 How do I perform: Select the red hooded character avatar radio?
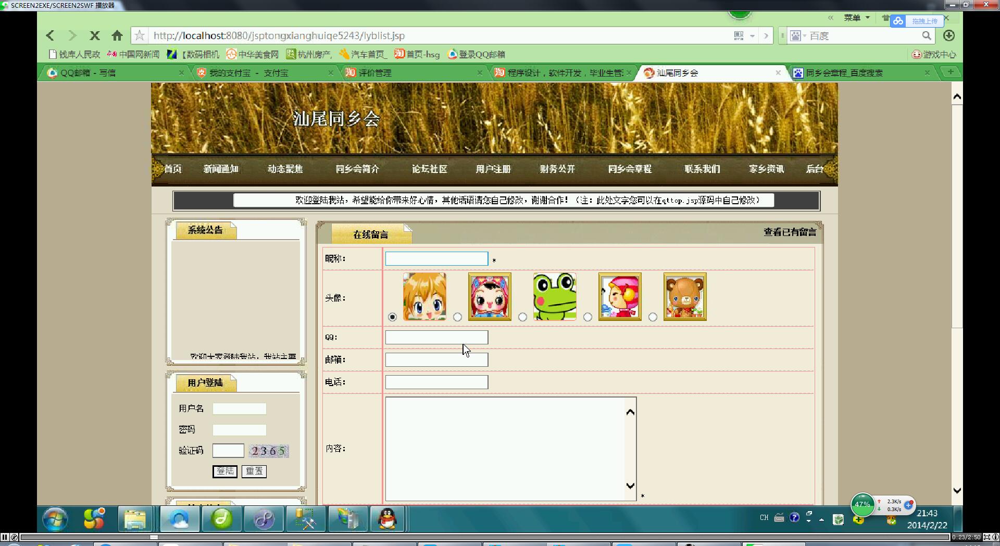[587, 317]
